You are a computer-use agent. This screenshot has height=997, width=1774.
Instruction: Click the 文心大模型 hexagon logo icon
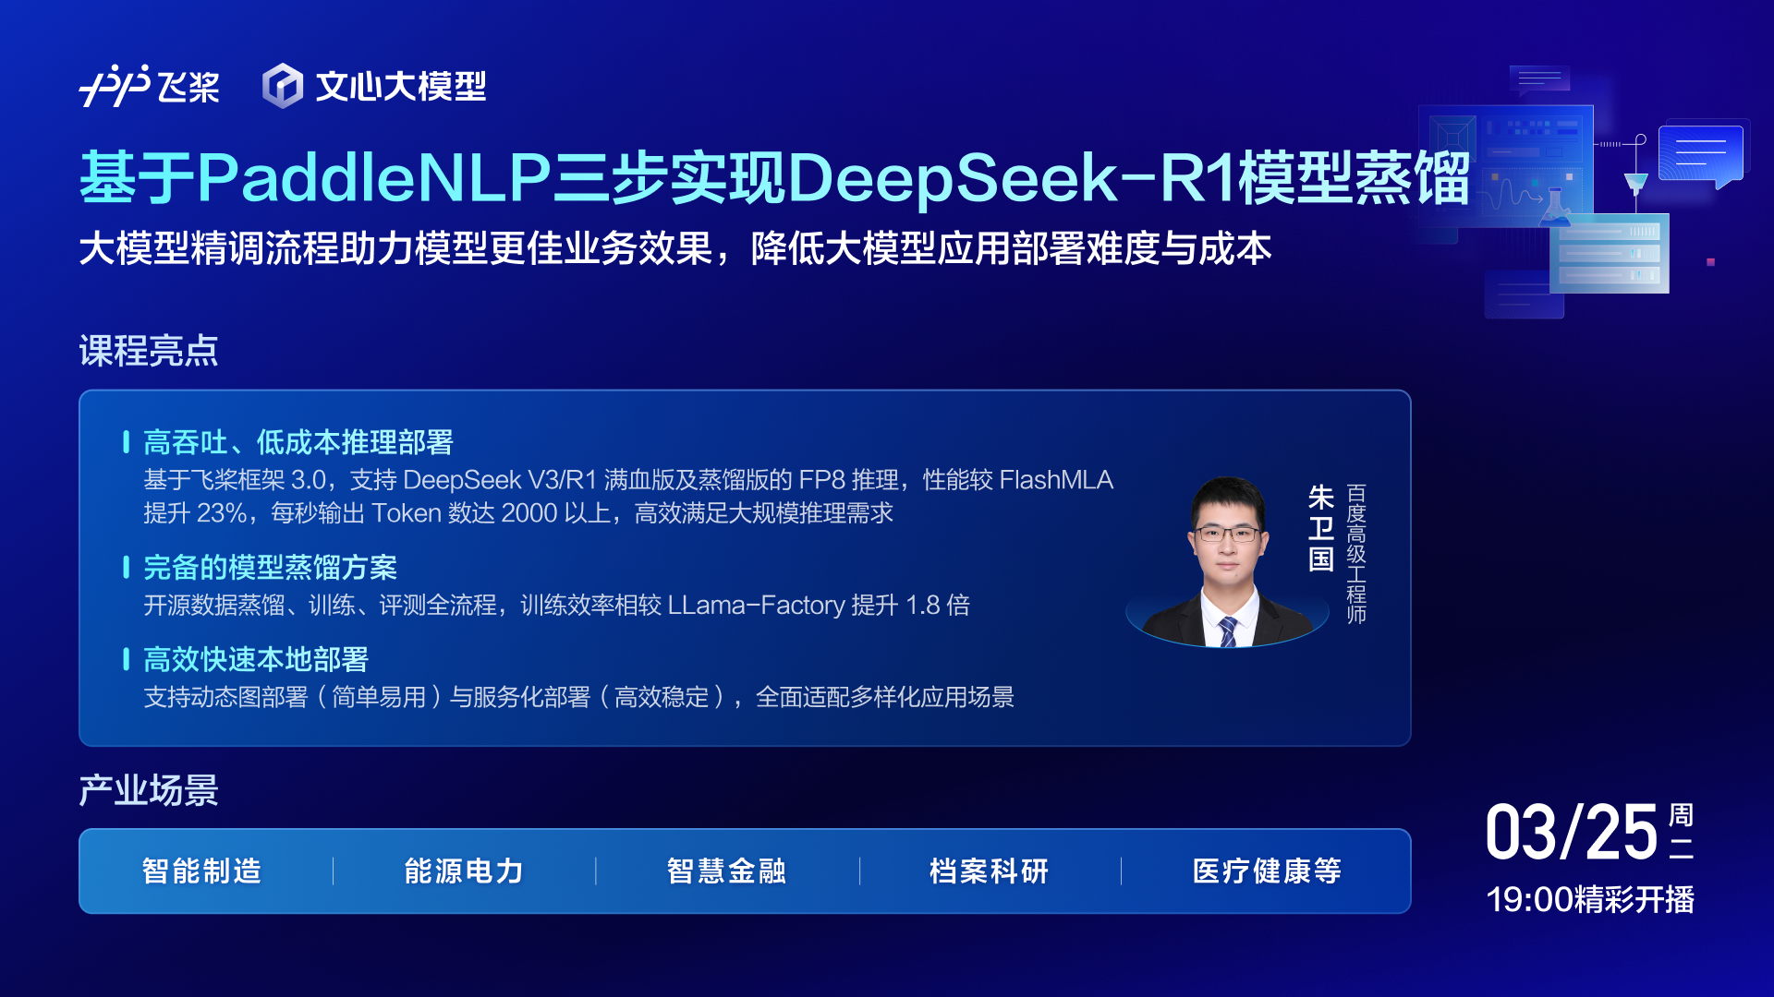(x=283, y=86)
